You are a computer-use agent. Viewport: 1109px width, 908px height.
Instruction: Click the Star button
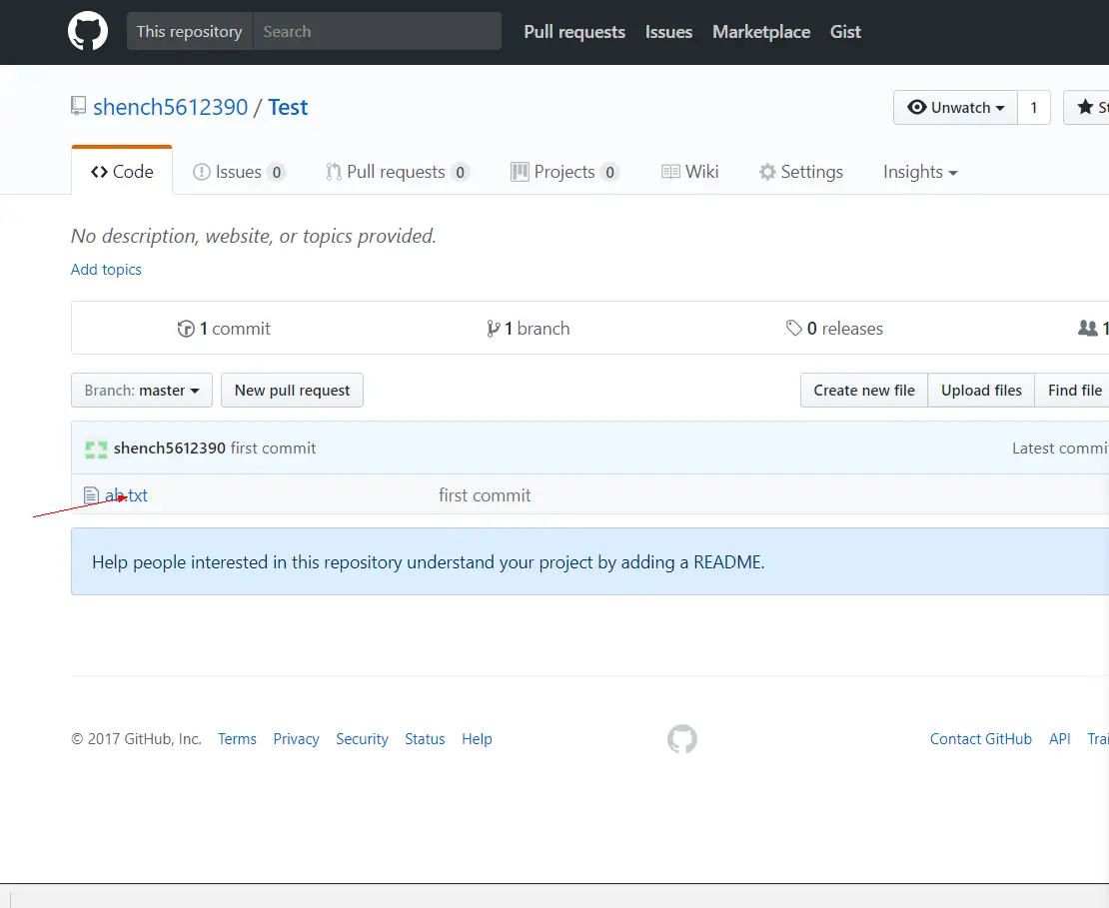tap(1086, 108)
